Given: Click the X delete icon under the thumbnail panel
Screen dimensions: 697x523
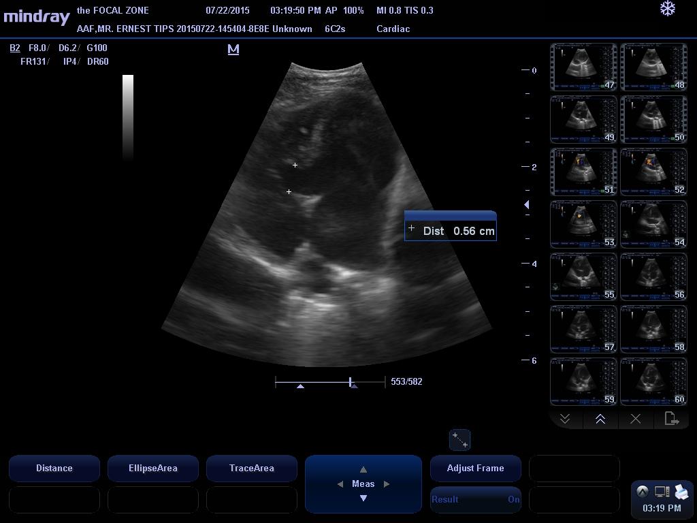Looking at the screenshot, I should coord(635,419).
